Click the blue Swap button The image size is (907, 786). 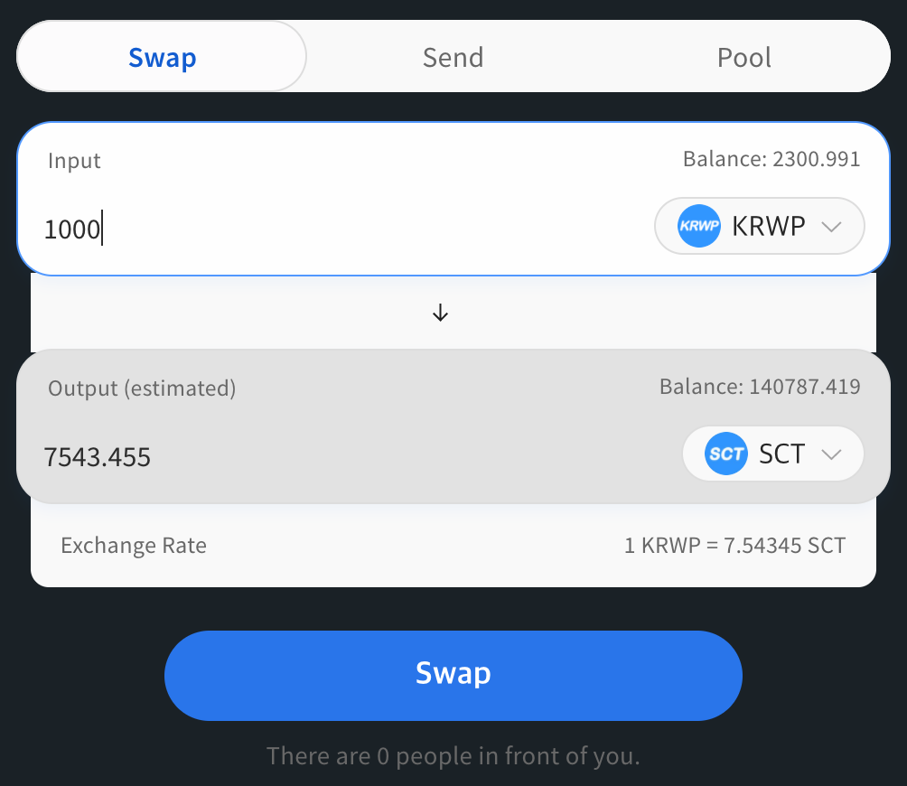pyautogui.click(x=453, y=675)
